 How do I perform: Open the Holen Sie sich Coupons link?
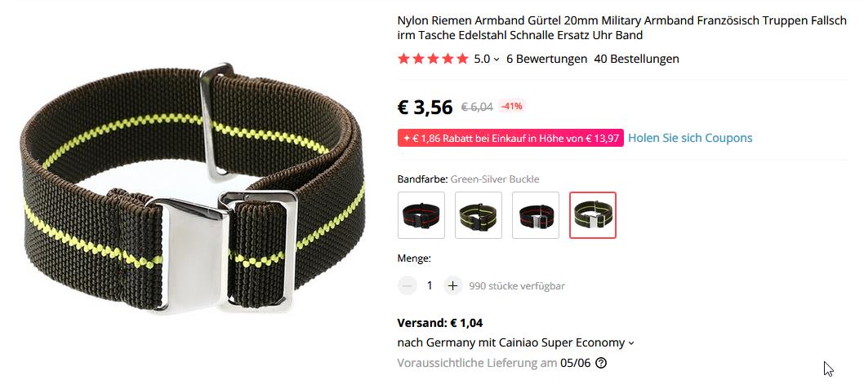coord(690,138)
